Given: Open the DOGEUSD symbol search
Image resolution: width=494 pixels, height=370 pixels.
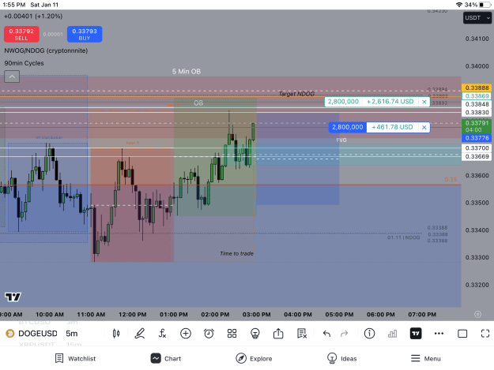Looking at the screenshot, I should coord(38,334).
